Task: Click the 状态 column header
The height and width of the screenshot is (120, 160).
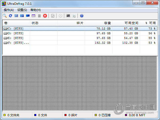Action: (43, 23)
